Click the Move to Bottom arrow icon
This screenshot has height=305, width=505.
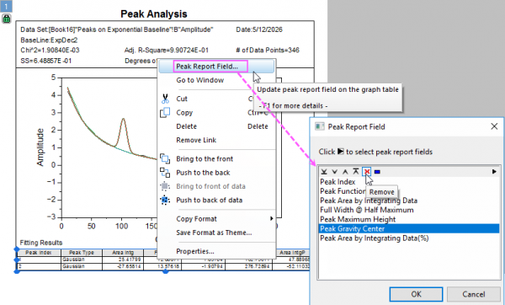pyautogui.click(x=324, y=172)
